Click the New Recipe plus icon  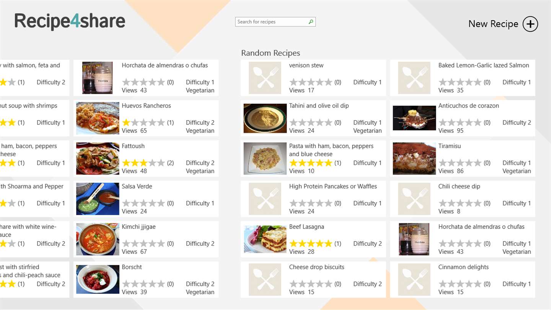pyautogui.click(x=530, y=24)
